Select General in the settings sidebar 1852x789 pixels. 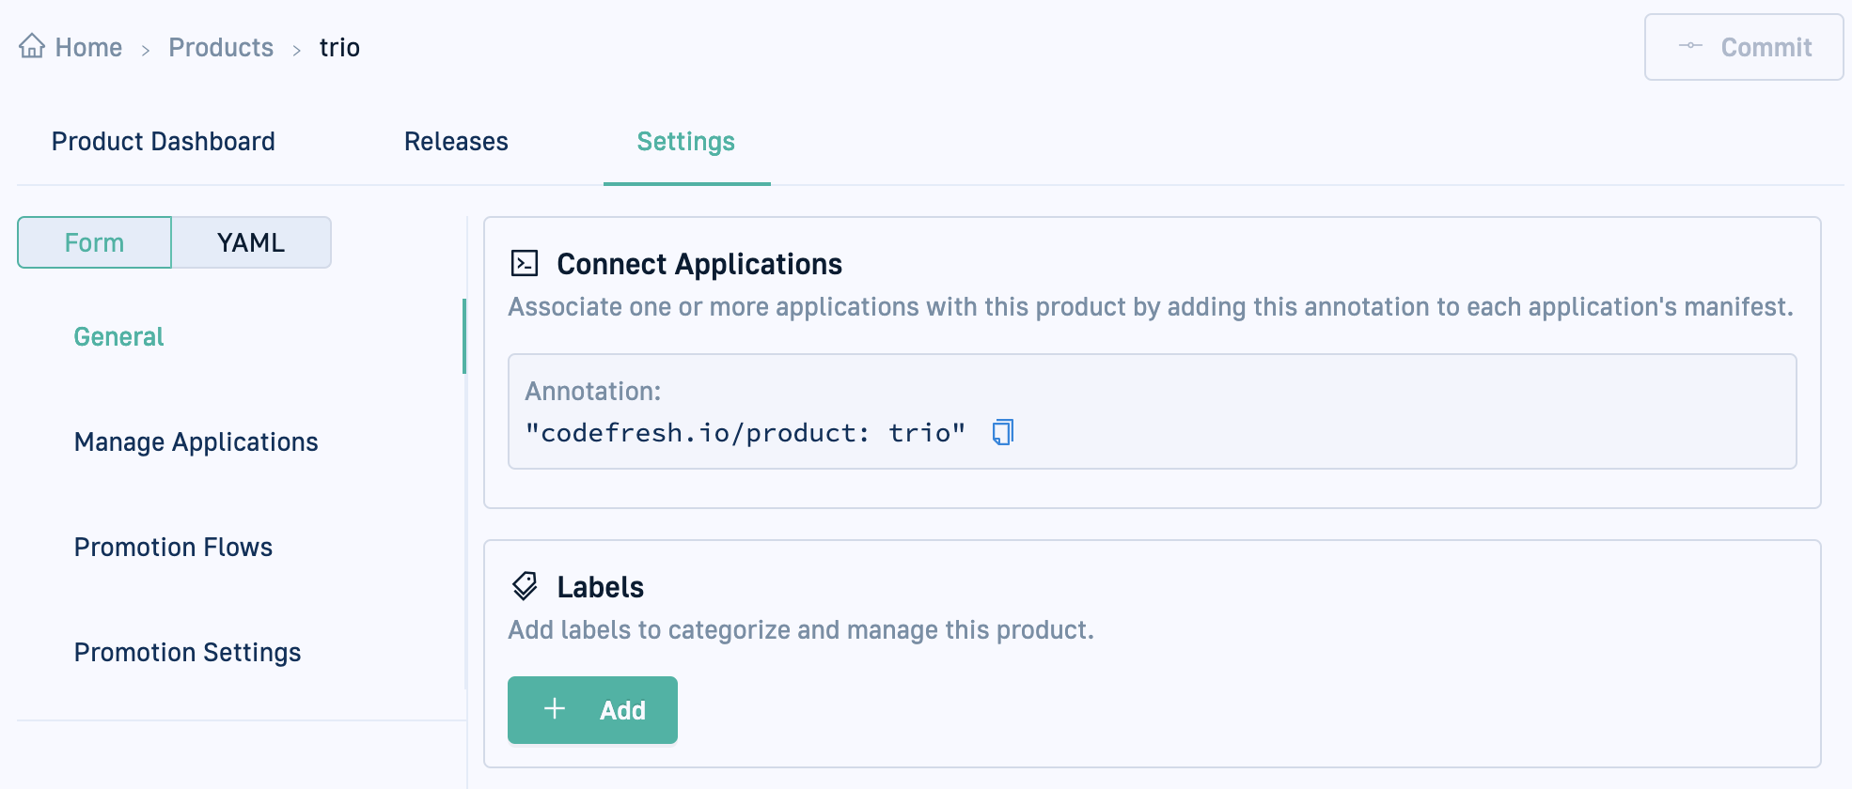click(x=118, y=337)
